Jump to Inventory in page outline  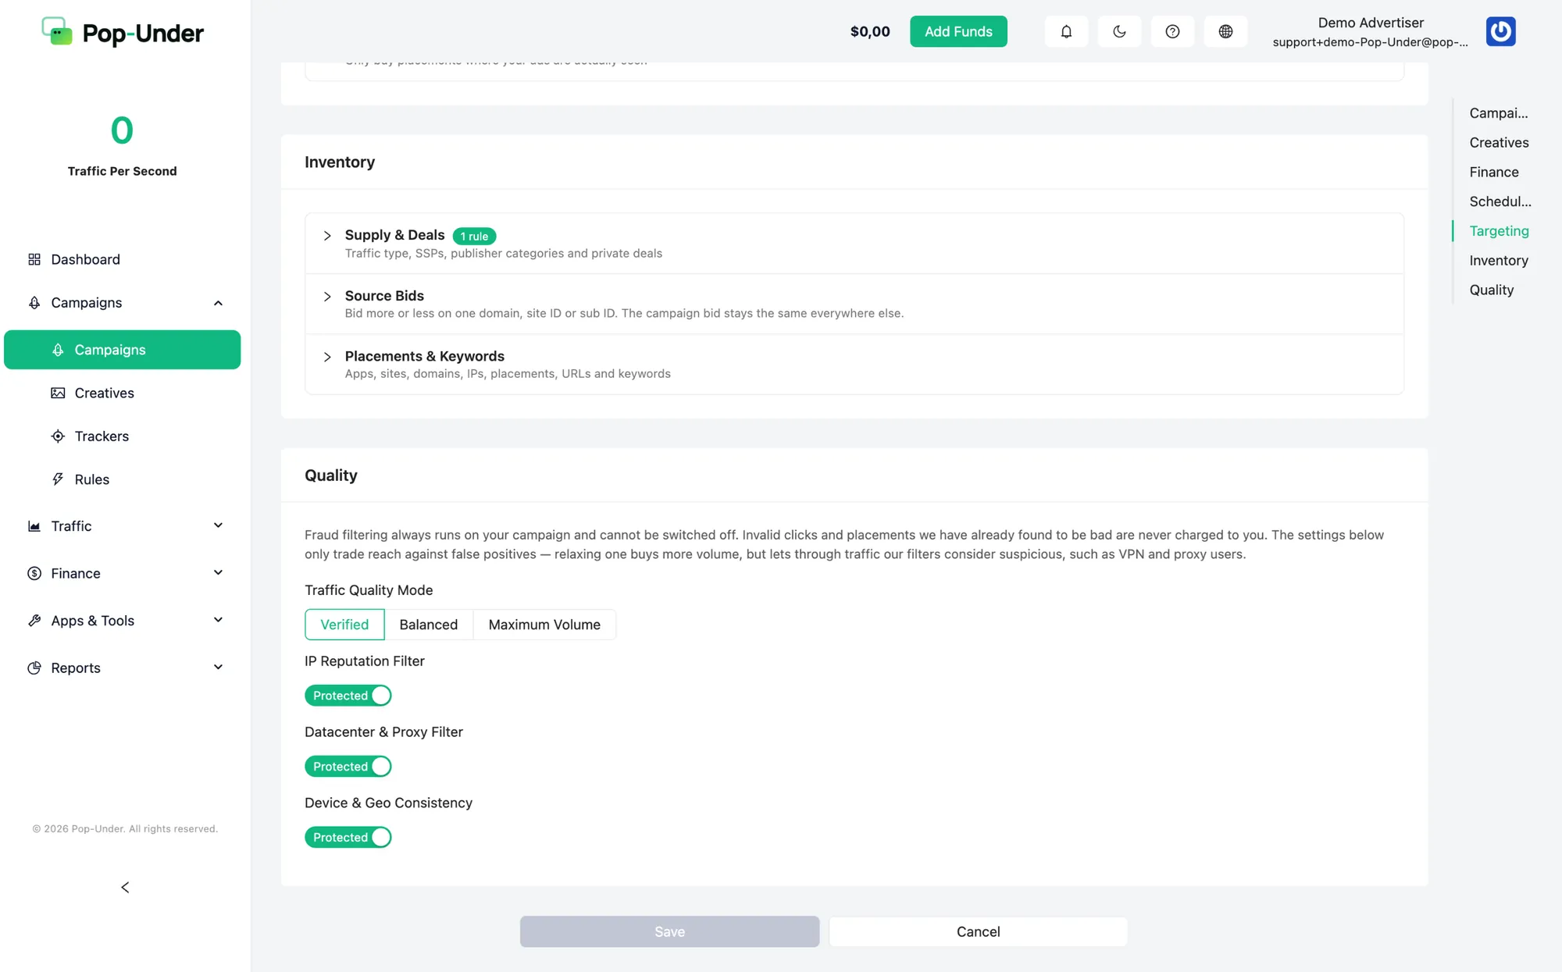[1498, 261]
